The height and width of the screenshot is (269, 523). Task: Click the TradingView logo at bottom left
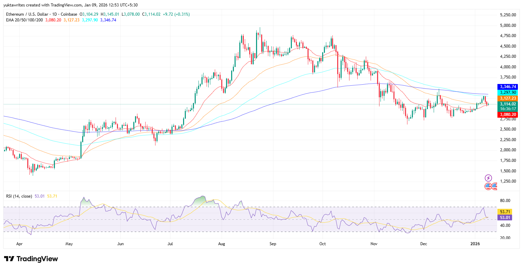pyautogui.click(x=31, y=259)
